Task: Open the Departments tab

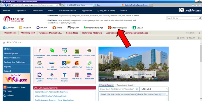Action: pyautogui.click(x=10, y=33)
